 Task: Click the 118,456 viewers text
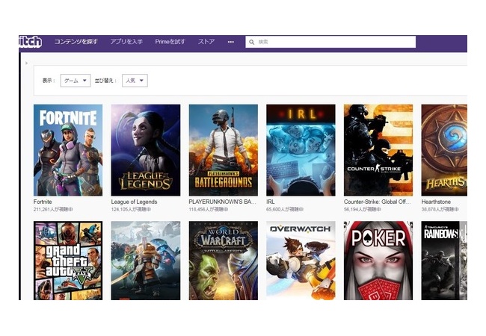click(209, 210)
